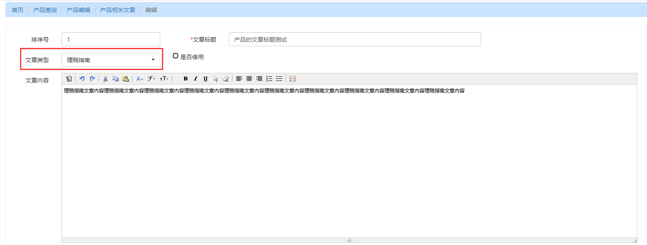Align text left
This screenshot has width=647, height=245.
239,78
